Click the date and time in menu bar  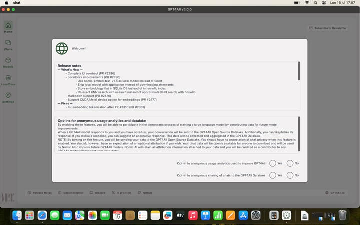click(343, 3)
